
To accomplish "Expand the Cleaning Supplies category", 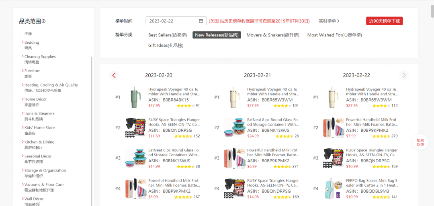I will pos(23,57).
